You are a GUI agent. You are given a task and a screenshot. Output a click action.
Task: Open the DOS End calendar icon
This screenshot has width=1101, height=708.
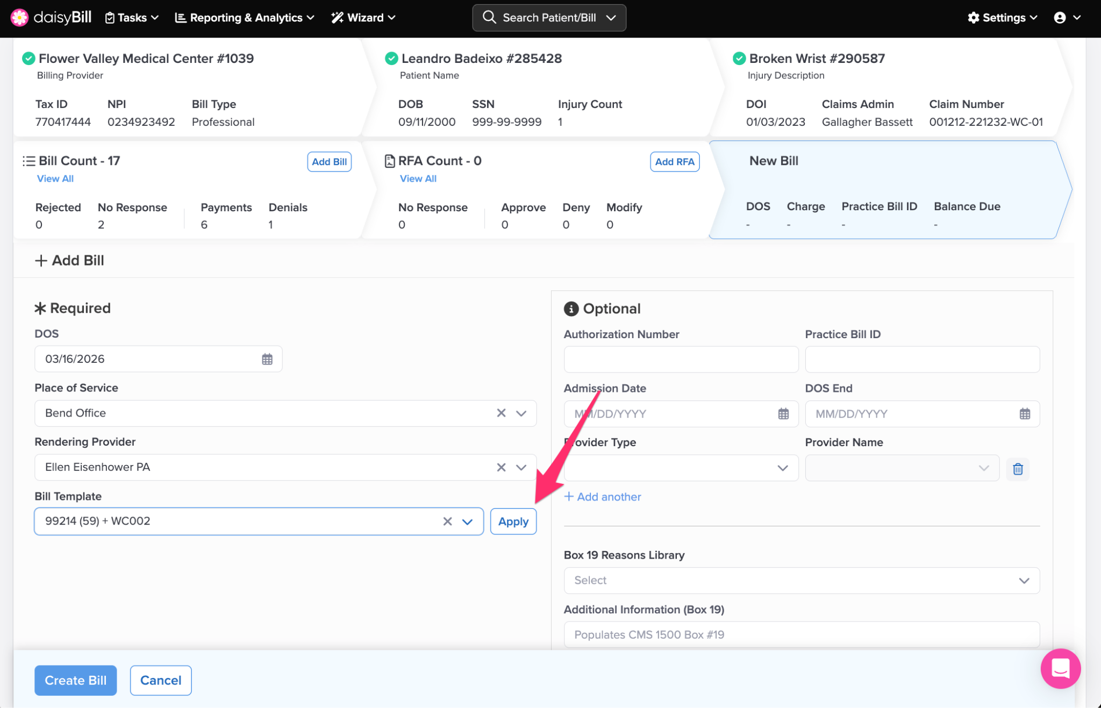[x=1025, y=413]
